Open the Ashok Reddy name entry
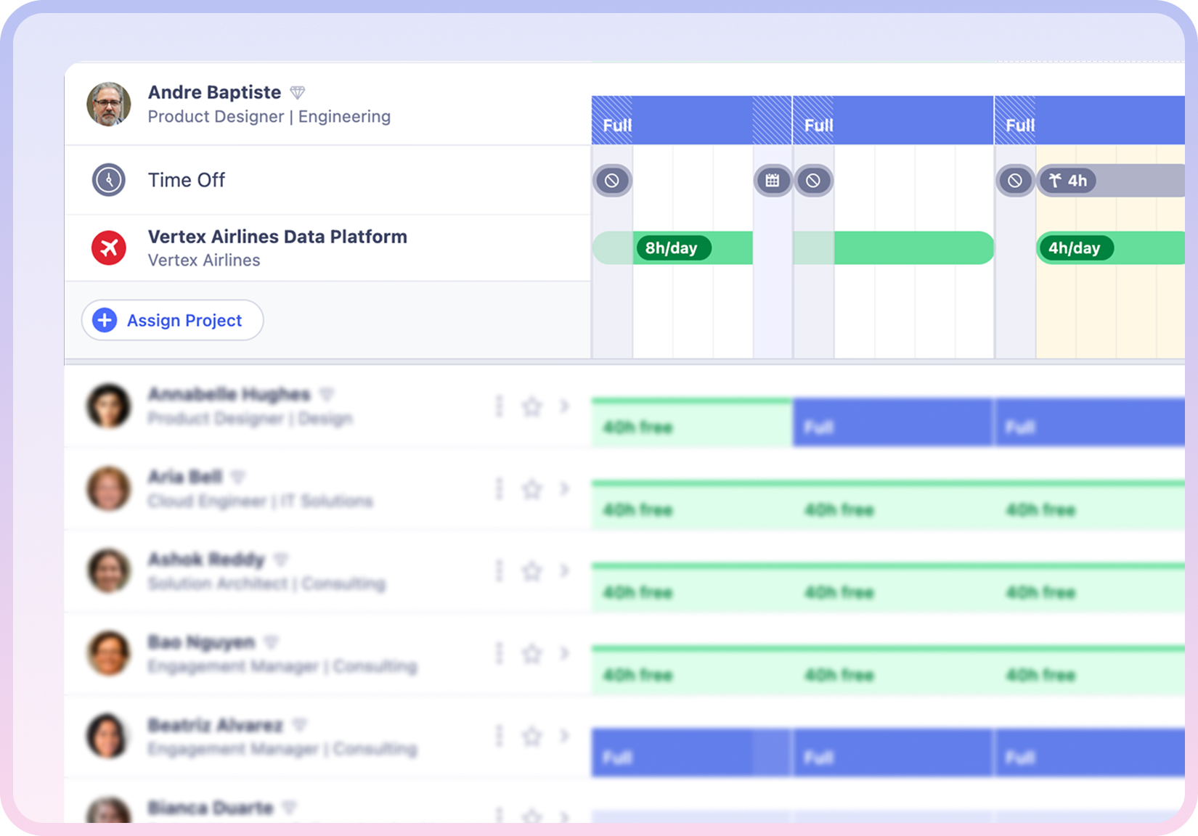This screenshot has width=1198, height=836. point(206,560)
